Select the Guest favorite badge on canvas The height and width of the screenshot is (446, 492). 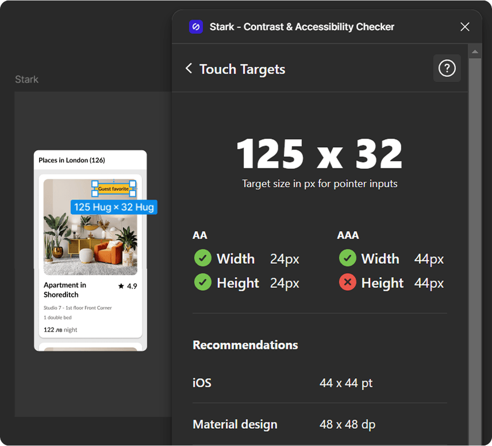pyautogui.click(x=113, y=189)
